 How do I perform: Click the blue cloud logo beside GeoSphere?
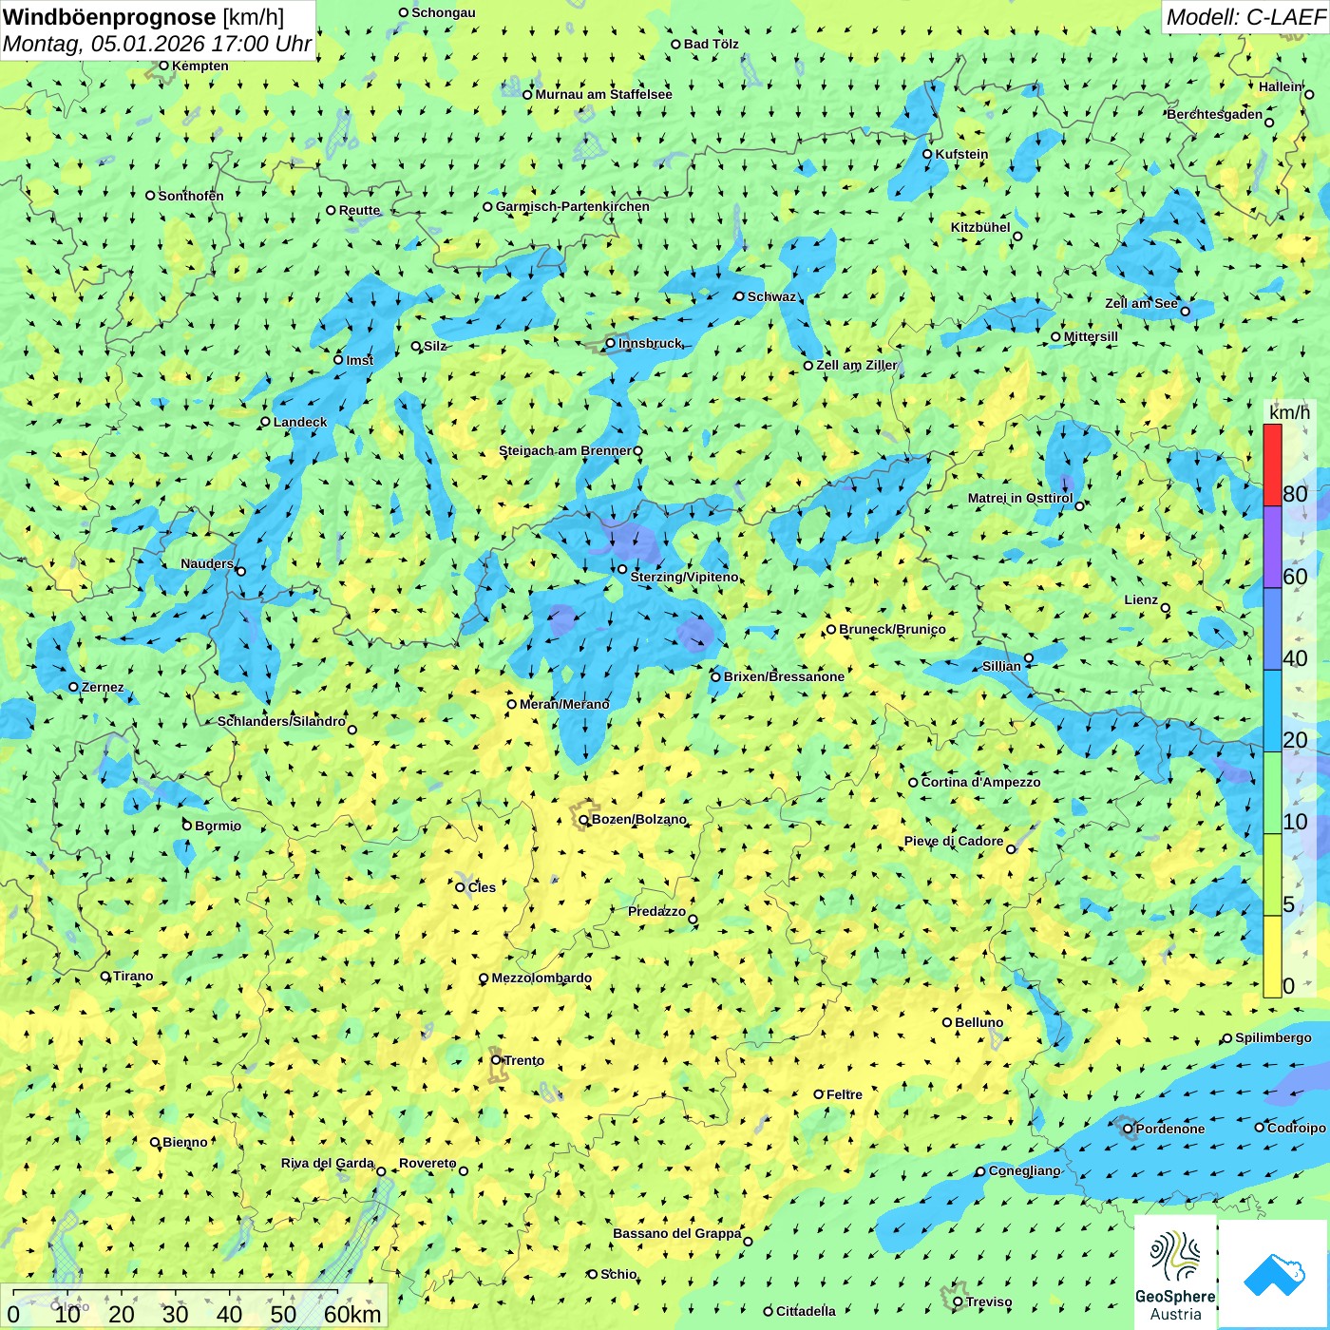click(1274, 1274)
